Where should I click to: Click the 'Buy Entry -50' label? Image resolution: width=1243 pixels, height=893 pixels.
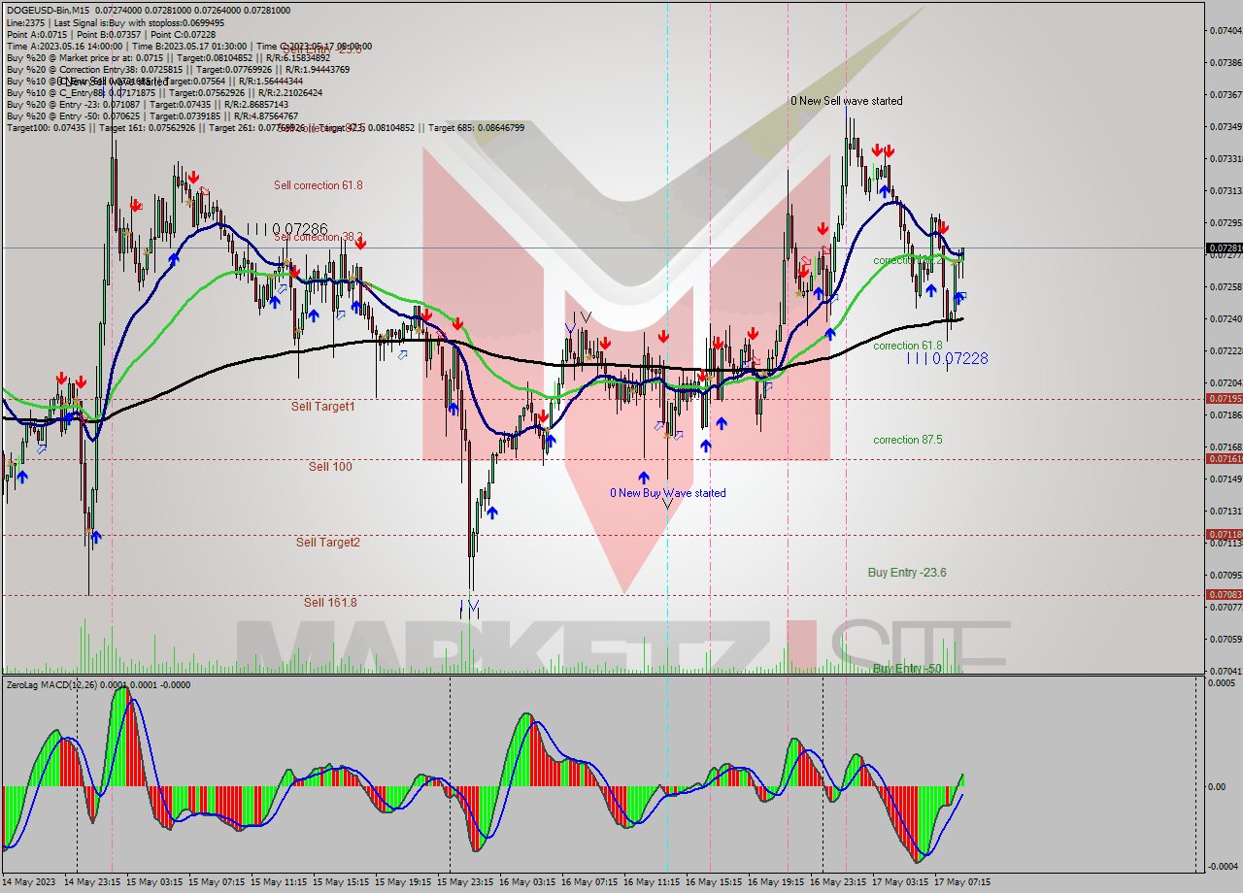coord(907,669)
